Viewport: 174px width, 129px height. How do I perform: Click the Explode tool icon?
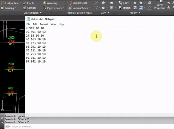[x=149, y=3]
